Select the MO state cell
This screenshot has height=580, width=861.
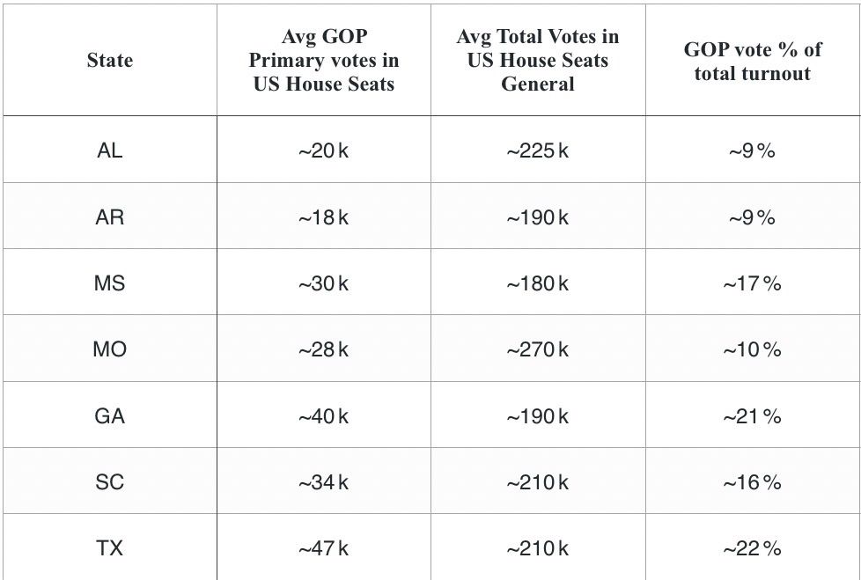point(110,349)
